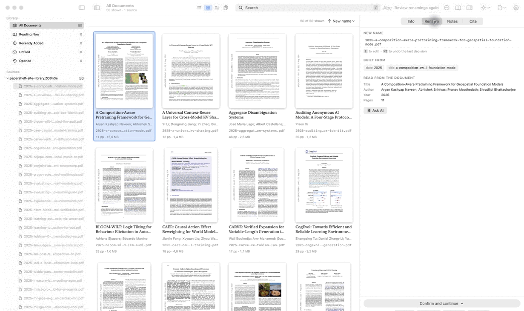Switch to the Rename tab

tap(431, 21)
